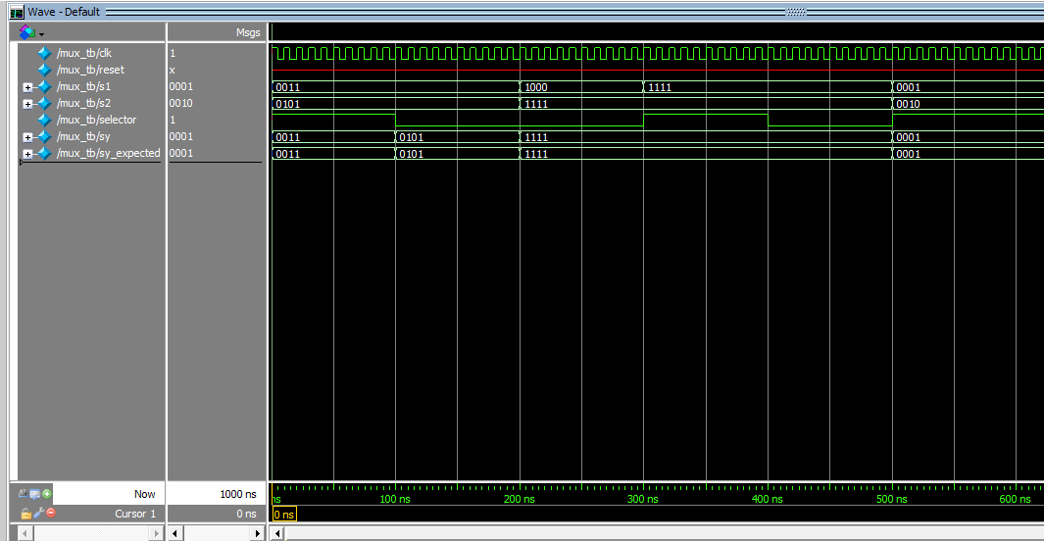The width and height of the screenshot is (1044, 541).
Task: Click the 0010 value on s2 waveform
Action: point(908,104)
